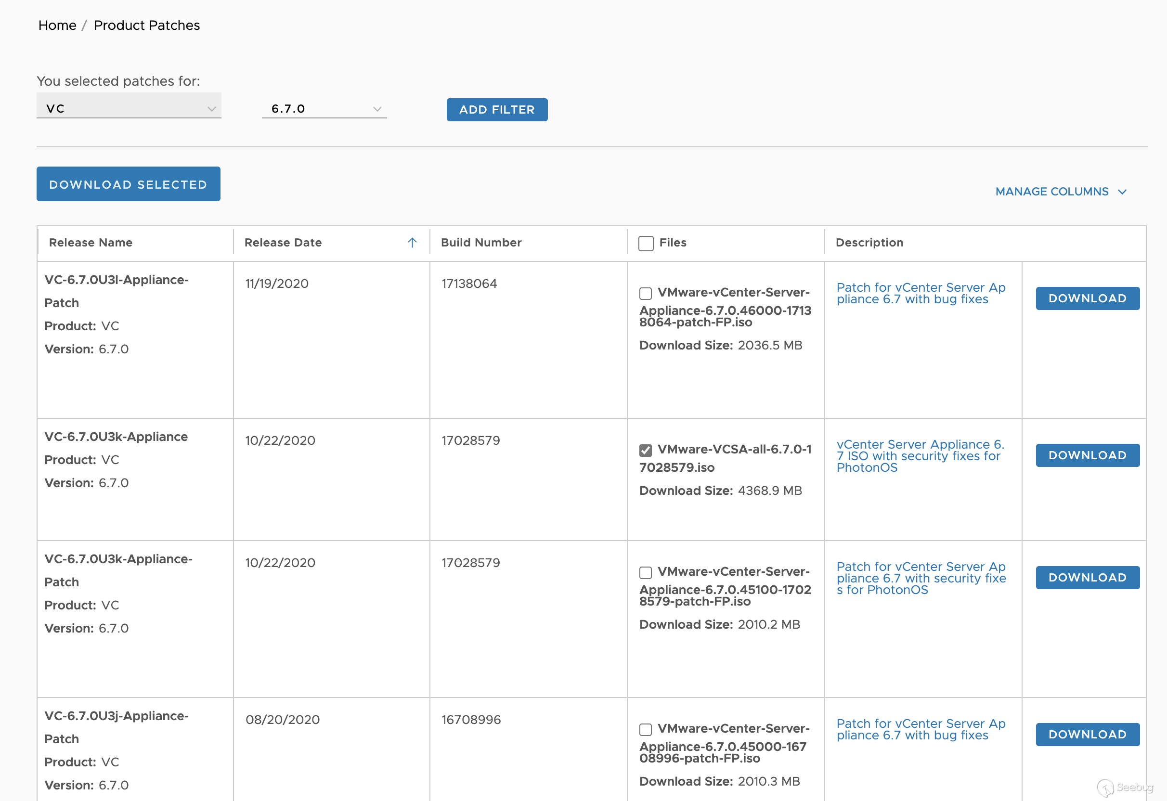Click the Add Filter button
Viewport: 1167px width, 801px height.
click(x=497, y=109)
